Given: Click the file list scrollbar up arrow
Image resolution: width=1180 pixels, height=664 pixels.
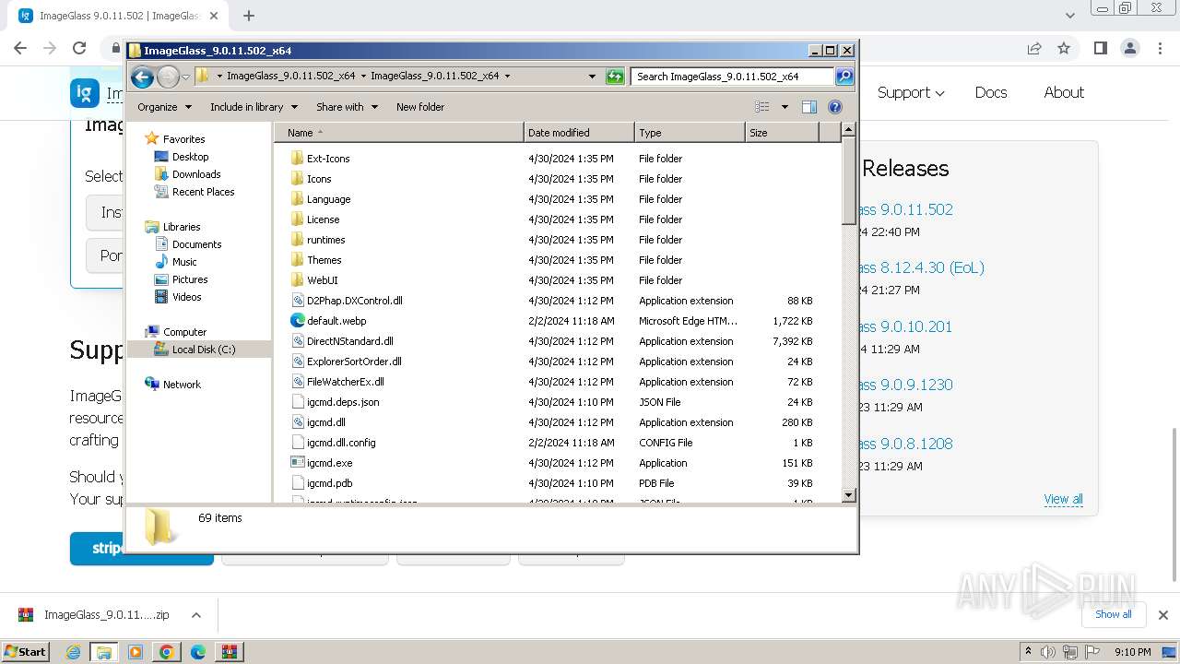Looking at the screenshot, I should 849,131.
